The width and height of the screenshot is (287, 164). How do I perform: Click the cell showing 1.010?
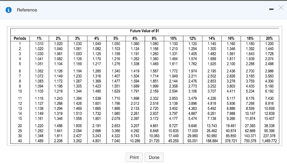tap(39, 43)
